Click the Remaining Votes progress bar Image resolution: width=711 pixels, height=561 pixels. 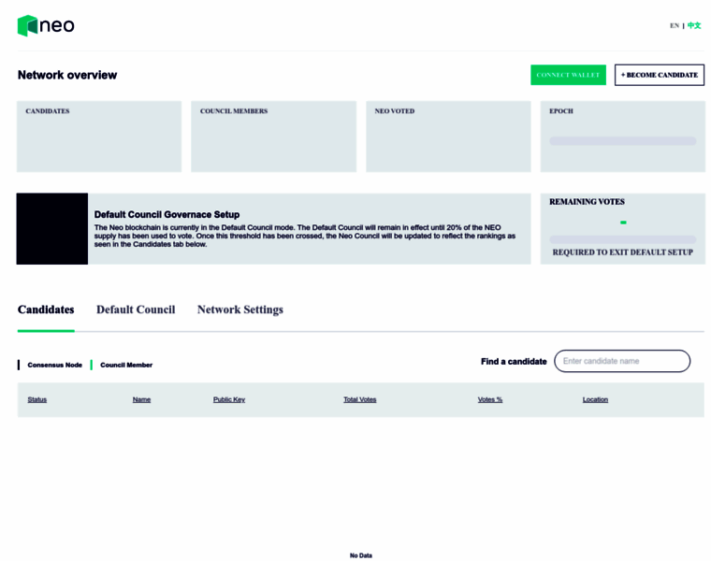click(622, 239)
